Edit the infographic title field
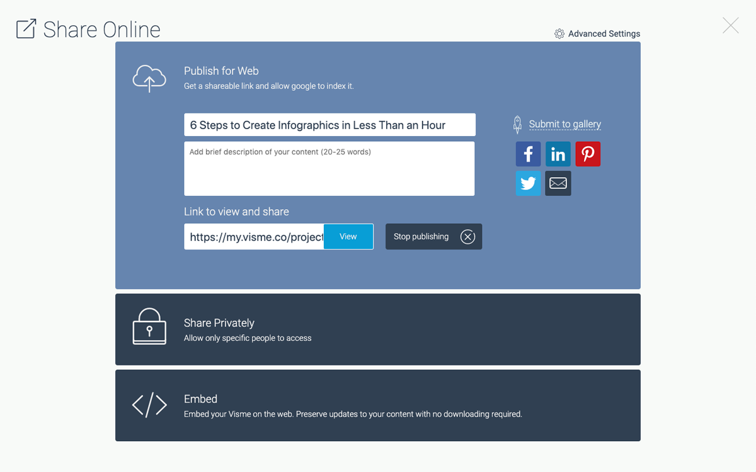This screenshot has width=756, height=472. point(329,124)
